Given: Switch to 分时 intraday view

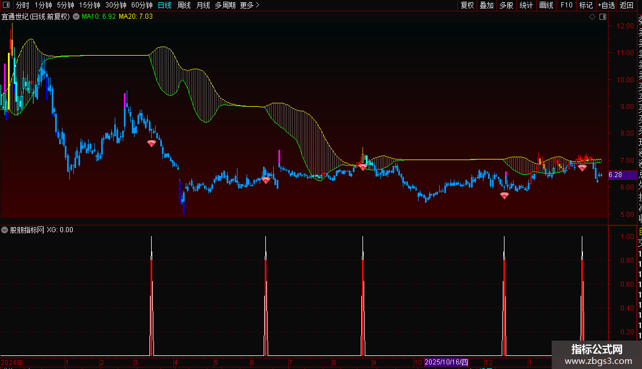Looking at the screenshot, I should pos(23,5).
